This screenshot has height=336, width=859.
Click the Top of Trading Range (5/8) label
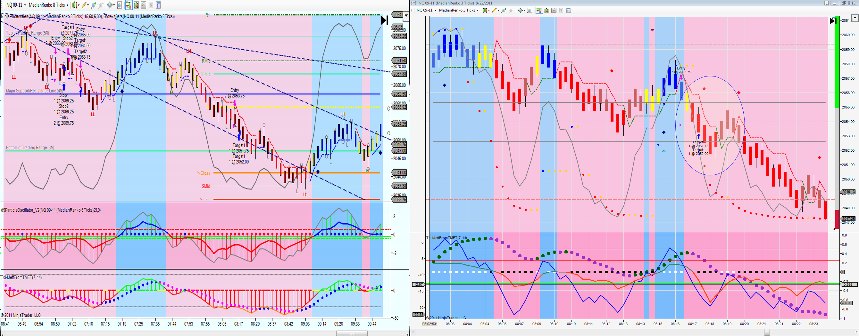pyautogui.click(x=27, y=33)
